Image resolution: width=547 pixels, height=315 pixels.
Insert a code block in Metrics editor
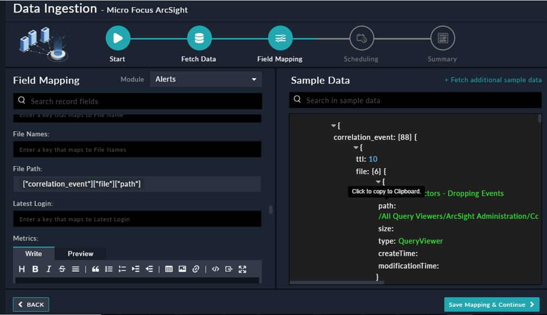click(216, 269)
